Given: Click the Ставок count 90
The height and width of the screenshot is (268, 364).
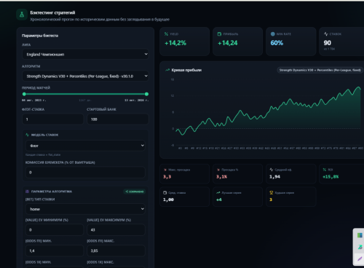Looking at the screenshot, I should point(328,43).
